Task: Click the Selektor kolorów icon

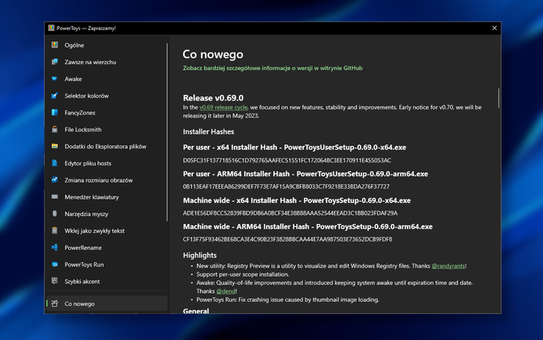Action: 54,96
